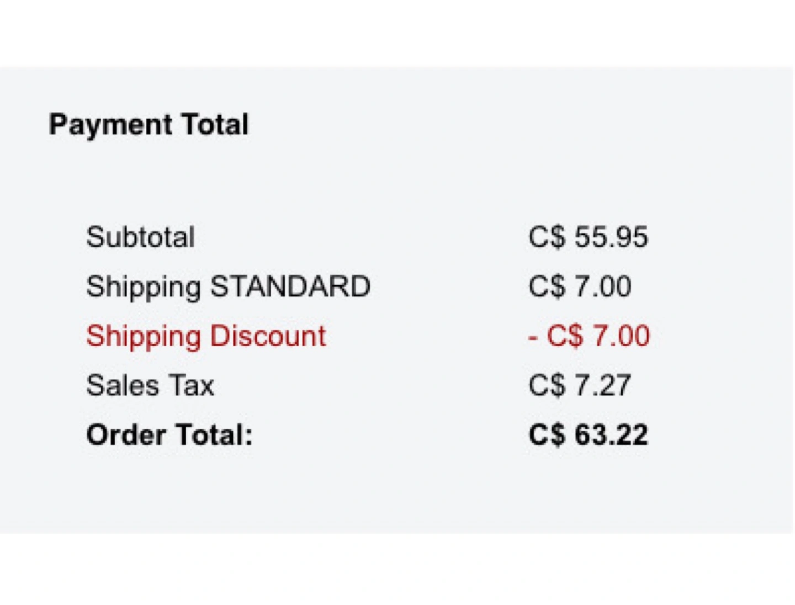
Task: Select the red word Discount
Action: click(268, 336)
